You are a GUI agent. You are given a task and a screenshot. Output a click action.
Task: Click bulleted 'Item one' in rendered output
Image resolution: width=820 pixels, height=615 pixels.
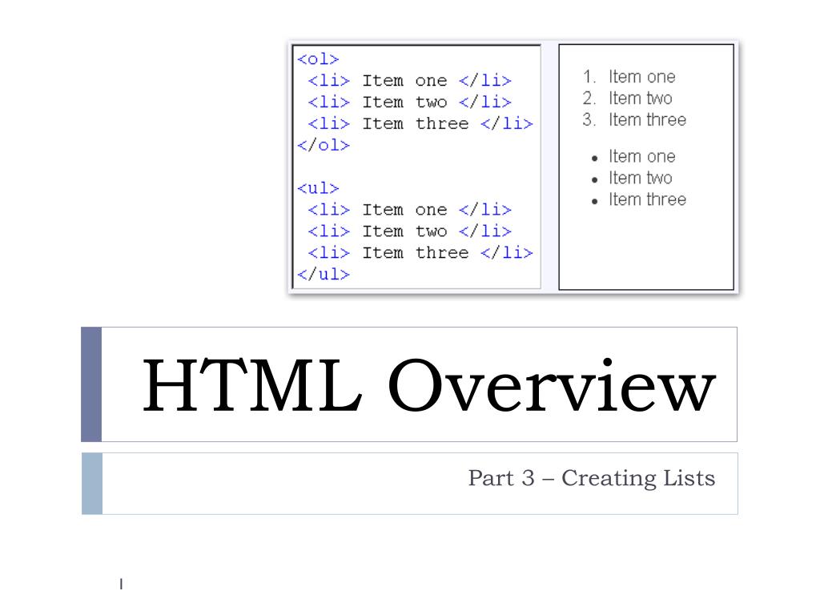click(x=633, y=156)
